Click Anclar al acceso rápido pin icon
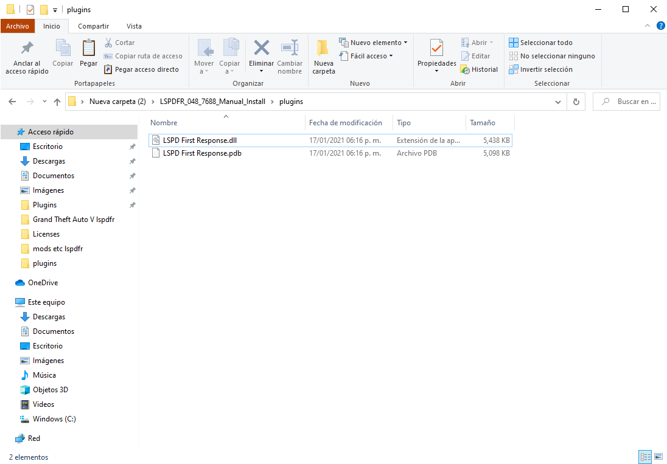 click(27, 47)
